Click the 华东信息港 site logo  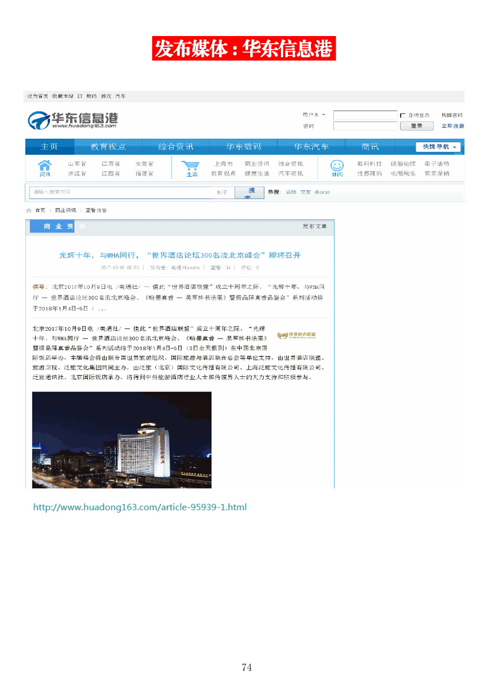73,120
